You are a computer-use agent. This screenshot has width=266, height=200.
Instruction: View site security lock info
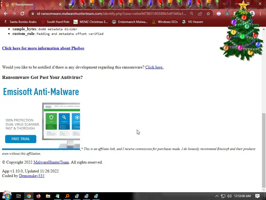[33, 14]
